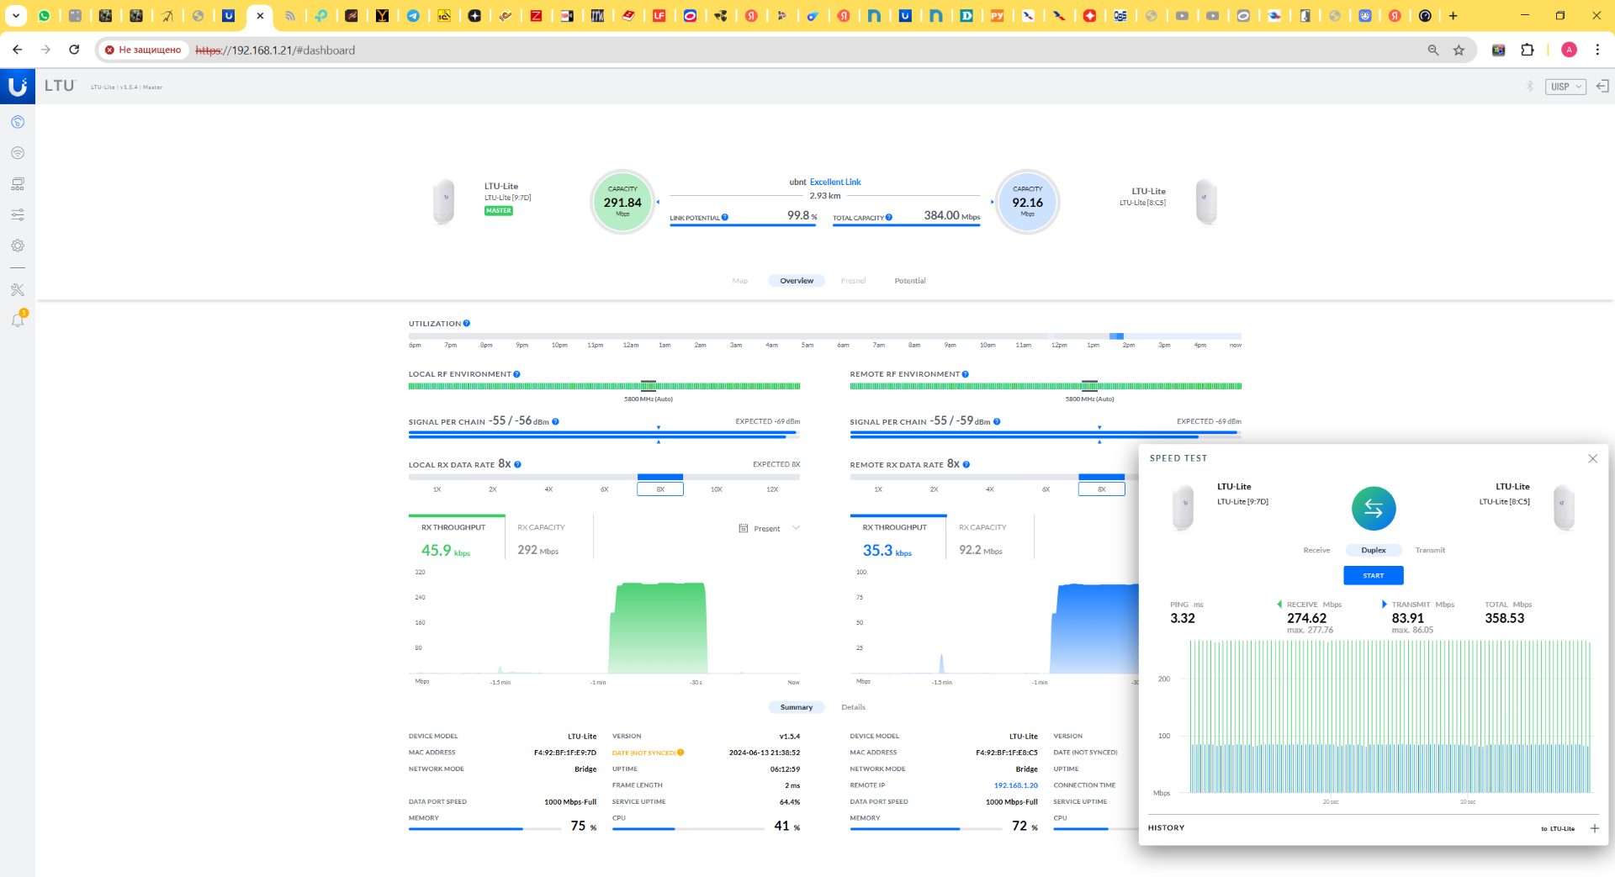Select Receive speed test mode
This screenshot has height=877, width=1615.
tap(1316, 550)
